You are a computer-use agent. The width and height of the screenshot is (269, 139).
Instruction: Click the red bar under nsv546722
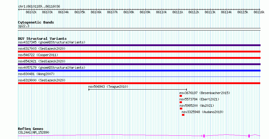(x=139, y=58)
